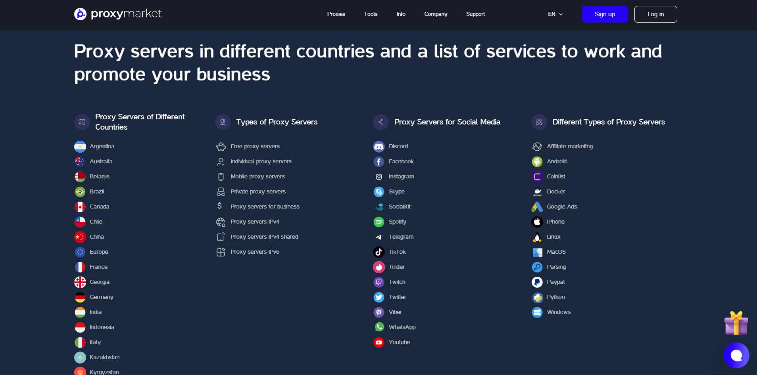Image resolution: width=757 pixels, height=375 pixels.
Task: Click the Viber icon
Action: [x=379, y=312]
